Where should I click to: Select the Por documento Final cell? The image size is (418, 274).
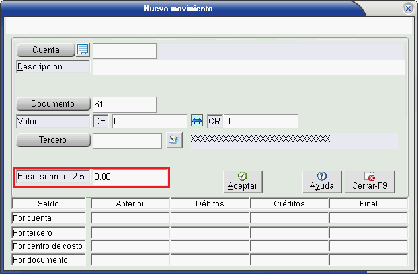click(368, 260)
